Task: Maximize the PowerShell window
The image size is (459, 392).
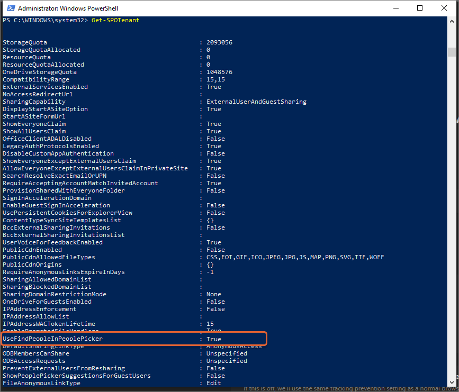Action: click(x=419, y=8)
